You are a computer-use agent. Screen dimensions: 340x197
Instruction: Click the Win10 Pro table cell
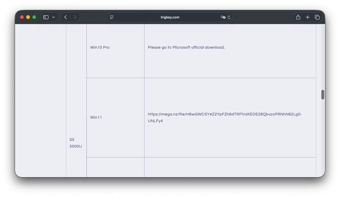coord(100,47)
